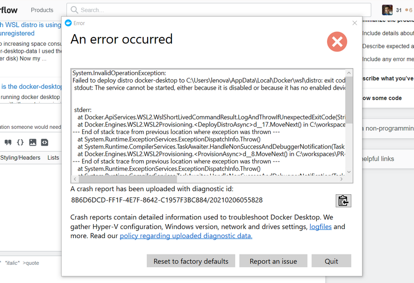
Task: Insert code block with braces icon
Action: tap(20, 142)
